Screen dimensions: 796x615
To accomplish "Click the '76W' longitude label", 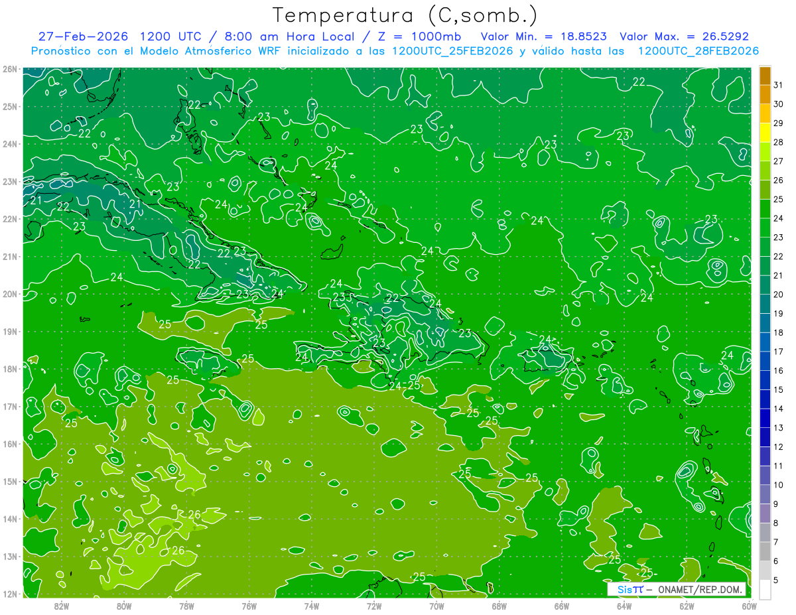I will click(249, 606).
